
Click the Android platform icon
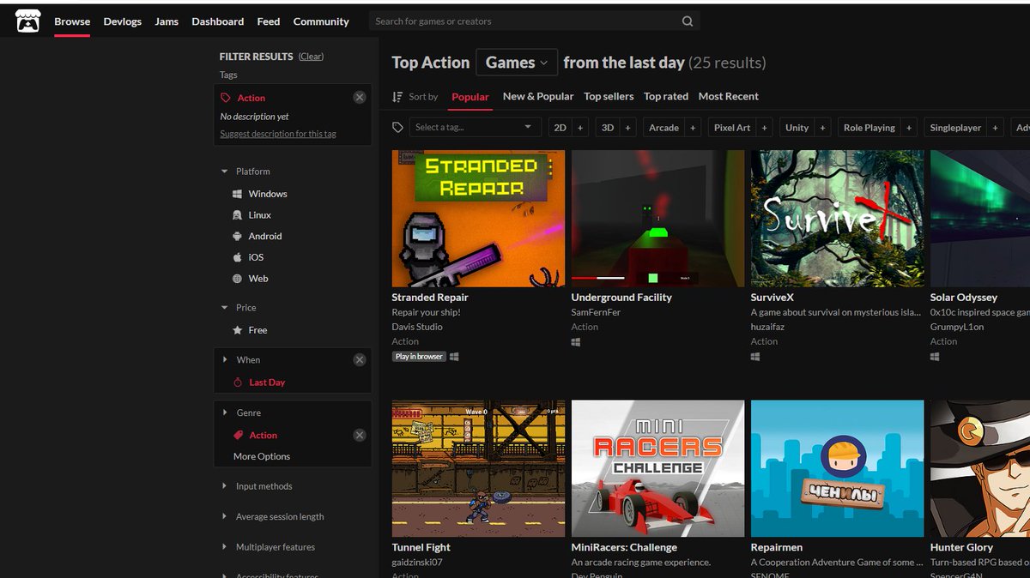coord(238,237)
